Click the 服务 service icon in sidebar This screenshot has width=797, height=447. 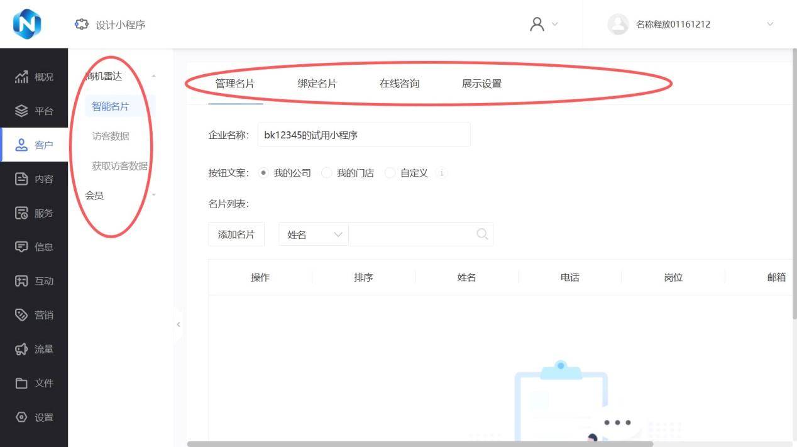(x=21, y=213)
